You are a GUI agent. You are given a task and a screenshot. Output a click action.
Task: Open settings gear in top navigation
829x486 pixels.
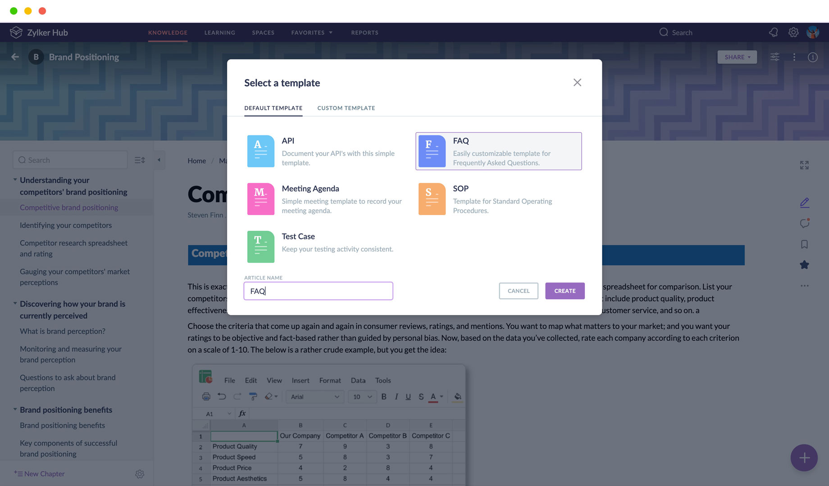pos(793,32)
